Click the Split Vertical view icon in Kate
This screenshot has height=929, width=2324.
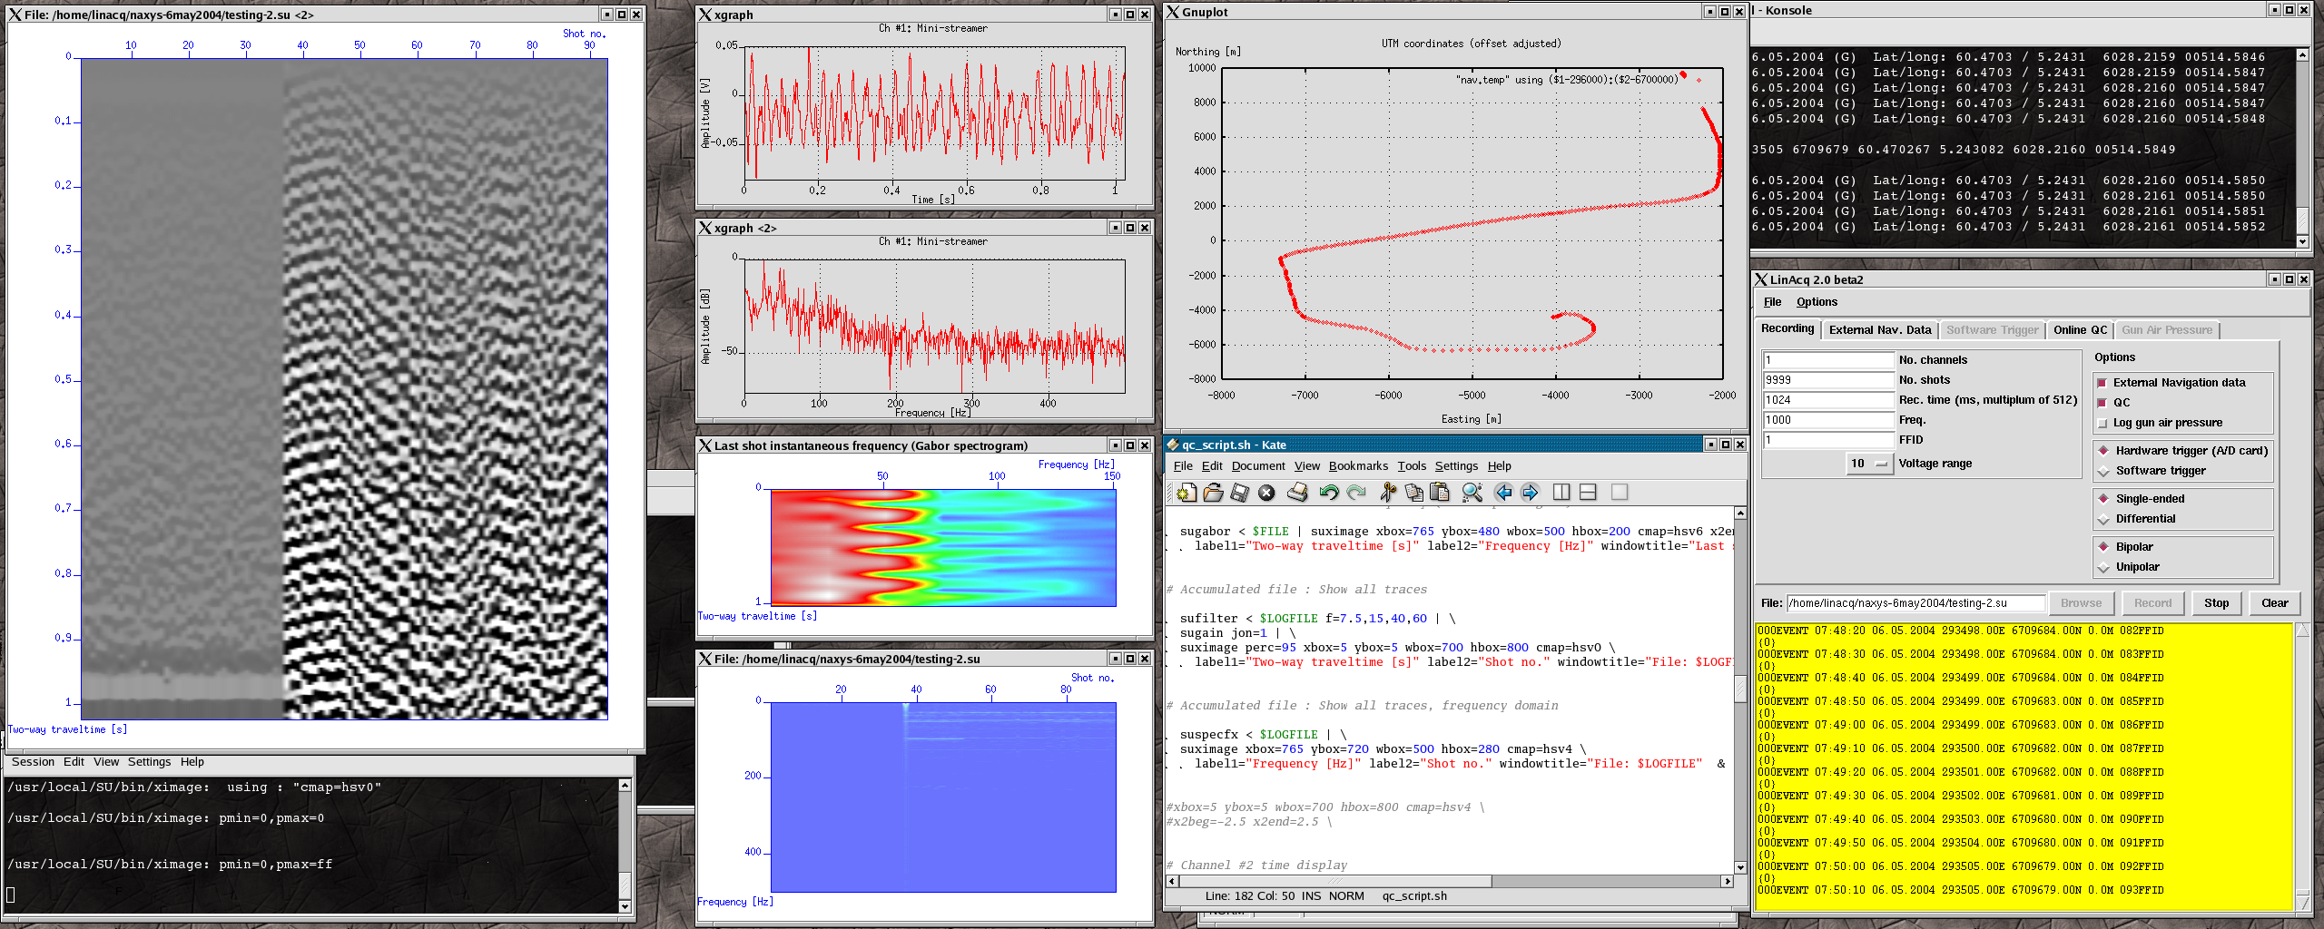pos(1561,493)
